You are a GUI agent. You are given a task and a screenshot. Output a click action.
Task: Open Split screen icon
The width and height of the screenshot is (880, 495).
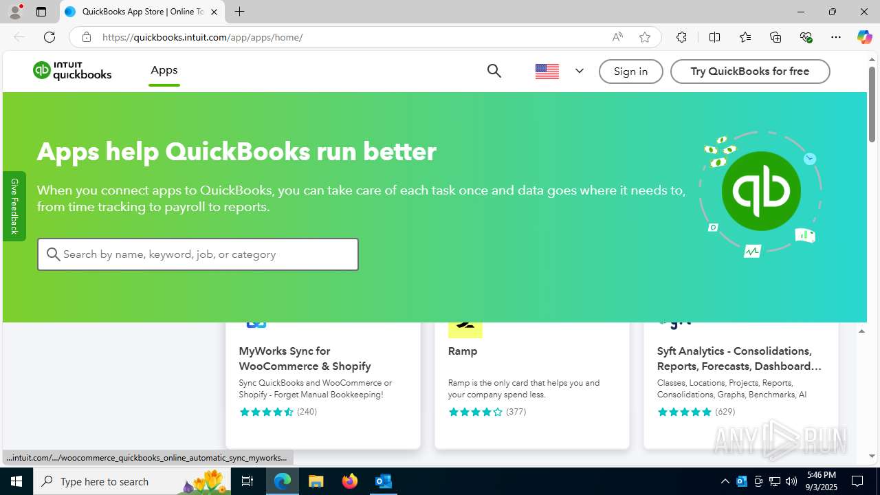(714, 37)
